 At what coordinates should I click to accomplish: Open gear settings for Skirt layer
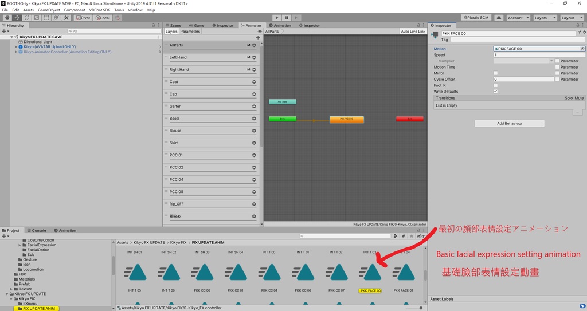click(x=254, y=143)
